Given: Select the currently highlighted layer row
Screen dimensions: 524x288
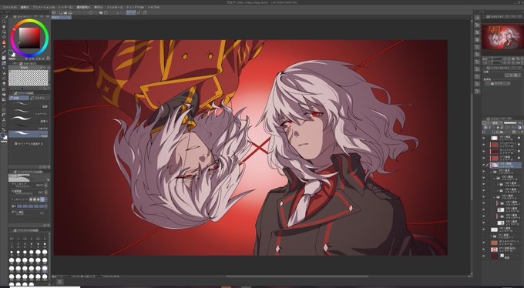Looking at the screenshot, I should 505,165.
